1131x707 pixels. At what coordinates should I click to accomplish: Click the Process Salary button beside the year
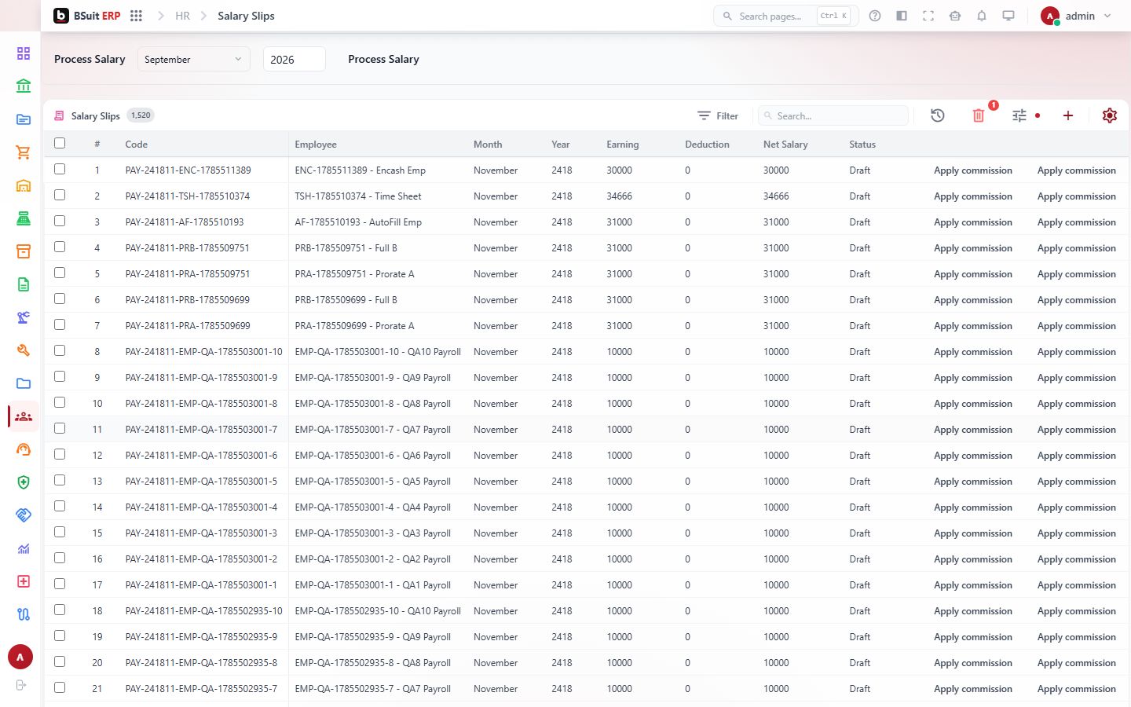383,59
